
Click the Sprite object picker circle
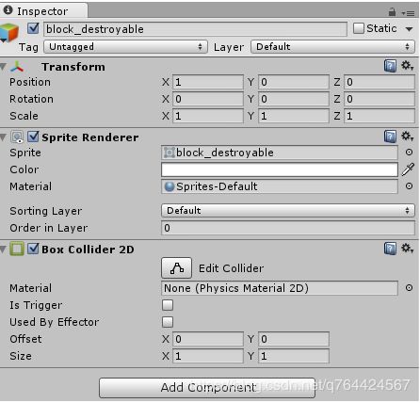[409, 153]
